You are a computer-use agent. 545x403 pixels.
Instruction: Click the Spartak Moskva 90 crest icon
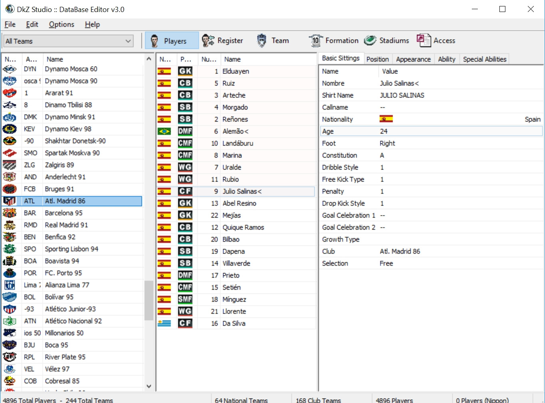(x=10, y=153)
